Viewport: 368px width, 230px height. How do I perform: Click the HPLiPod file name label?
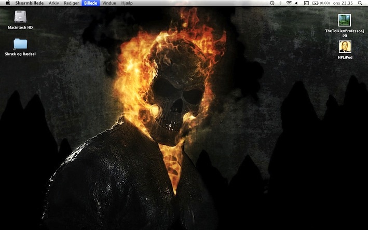coord(345,57)
